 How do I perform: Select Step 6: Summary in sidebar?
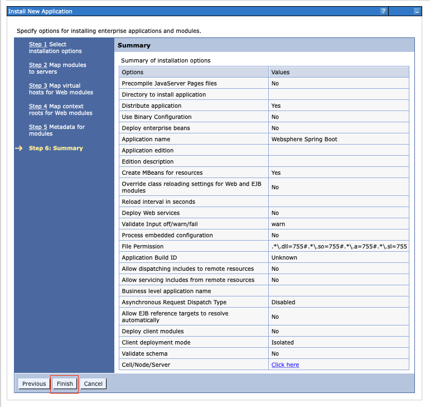click(56, 148)
